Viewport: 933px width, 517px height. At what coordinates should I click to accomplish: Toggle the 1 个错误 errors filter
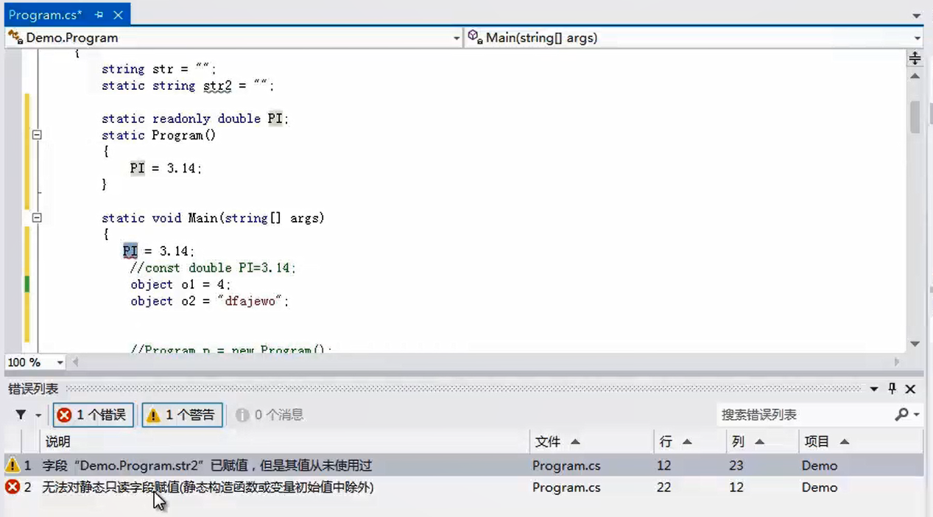tap(93, 415)
